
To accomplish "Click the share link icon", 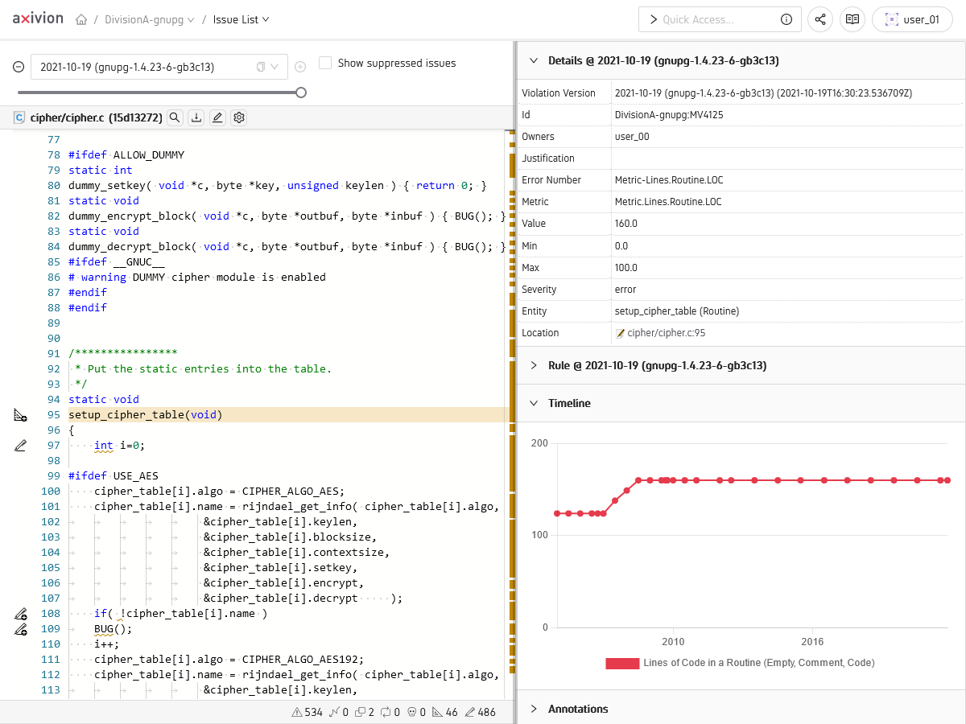I will click(x=820, y=19).
